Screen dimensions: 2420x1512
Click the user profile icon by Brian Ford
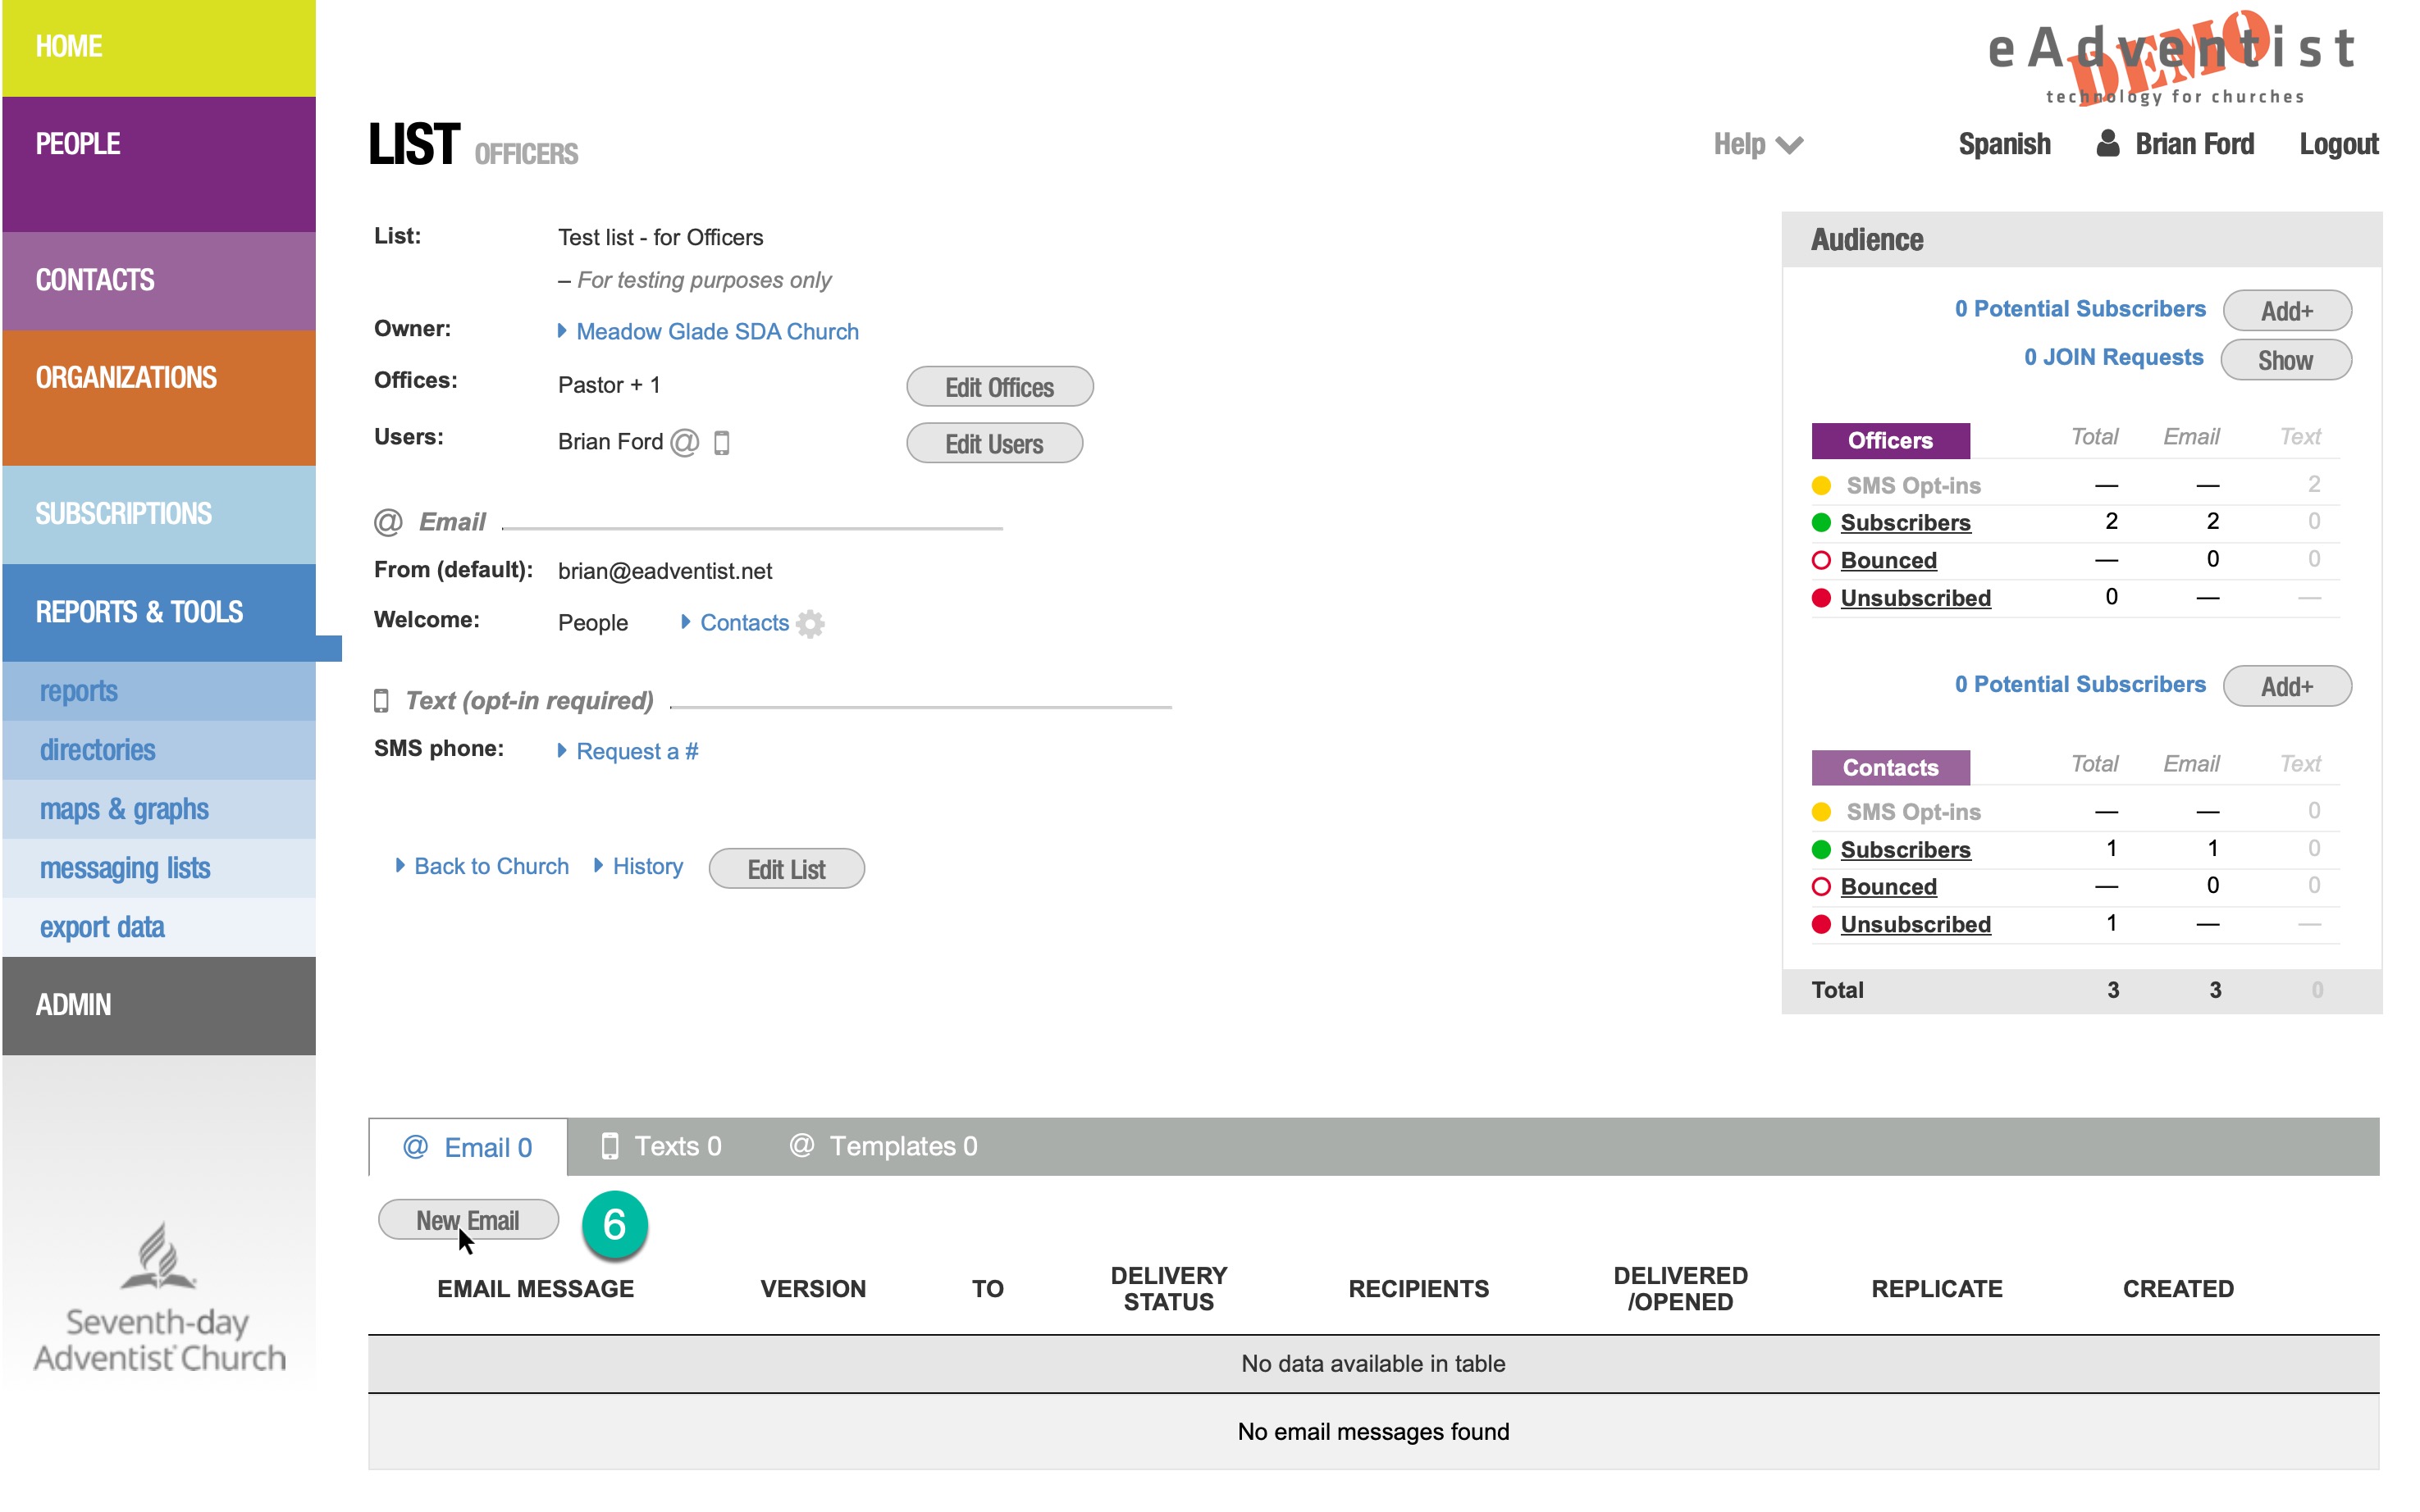2107,144
